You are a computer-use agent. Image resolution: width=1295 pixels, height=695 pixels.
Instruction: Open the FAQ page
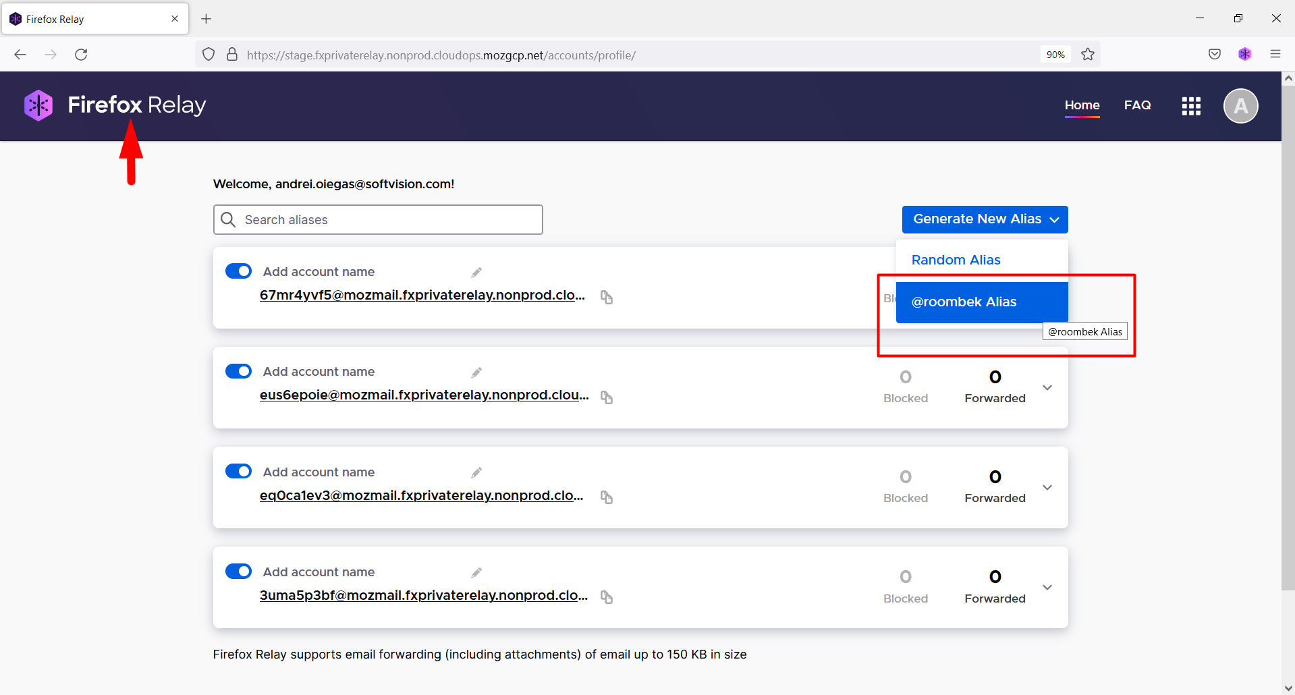[1137, 105]
